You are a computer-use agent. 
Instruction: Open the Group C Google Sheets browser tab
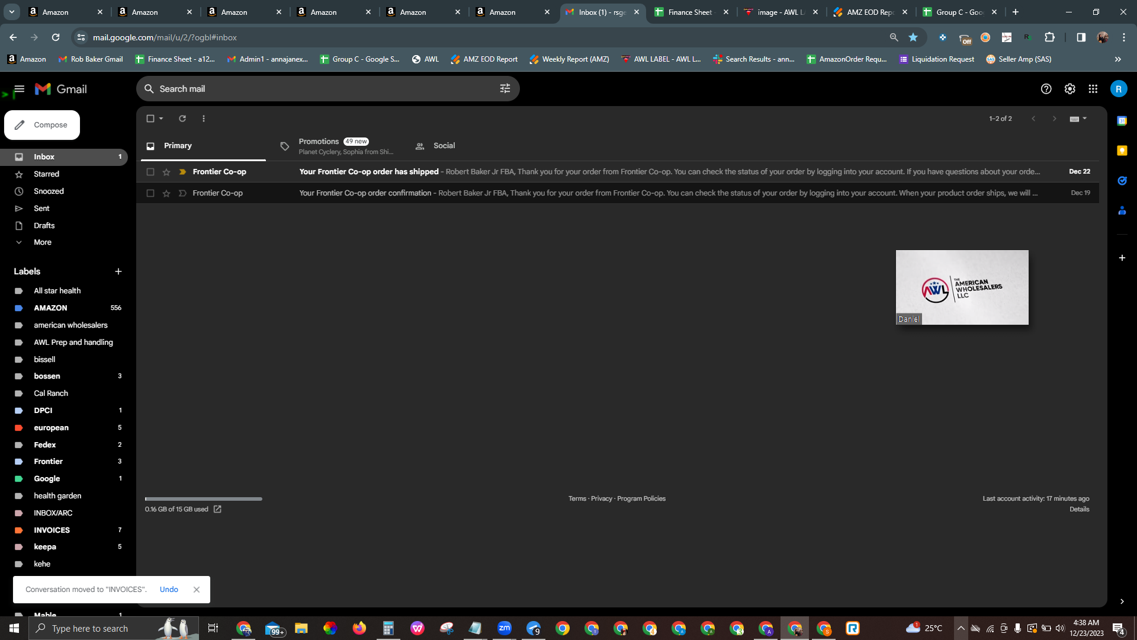point(960,12)
